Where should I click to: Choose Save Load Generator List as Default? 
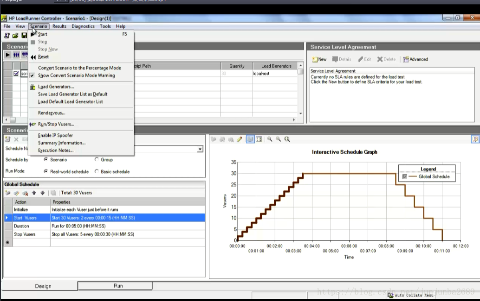(81, 94)
